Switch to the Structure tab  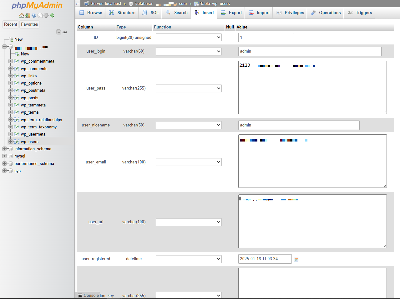(x=122, y=13)
